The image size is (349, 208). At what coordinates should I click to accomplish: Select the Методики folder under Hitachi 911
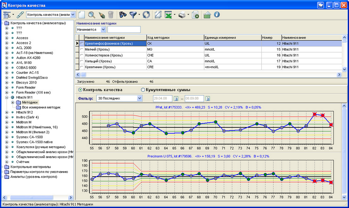[30, 102]
